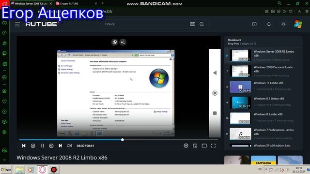Open History clock icon in Opera sidebar
The height and width of the screenshot is (174, 310).
(x=4, y=112)
